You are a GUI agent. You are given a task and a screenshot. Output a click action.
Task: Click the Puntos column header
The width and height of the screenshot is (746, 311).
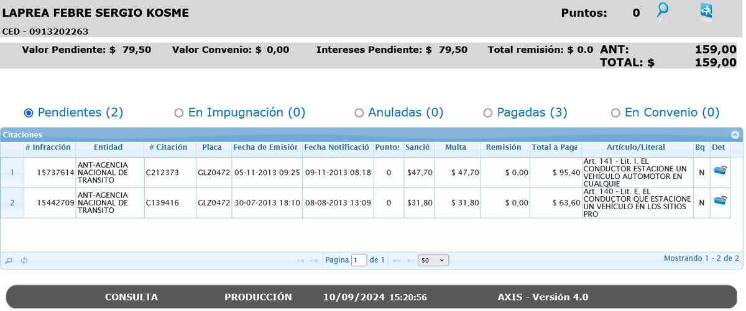pyautogui.click(x=388, y=148)
